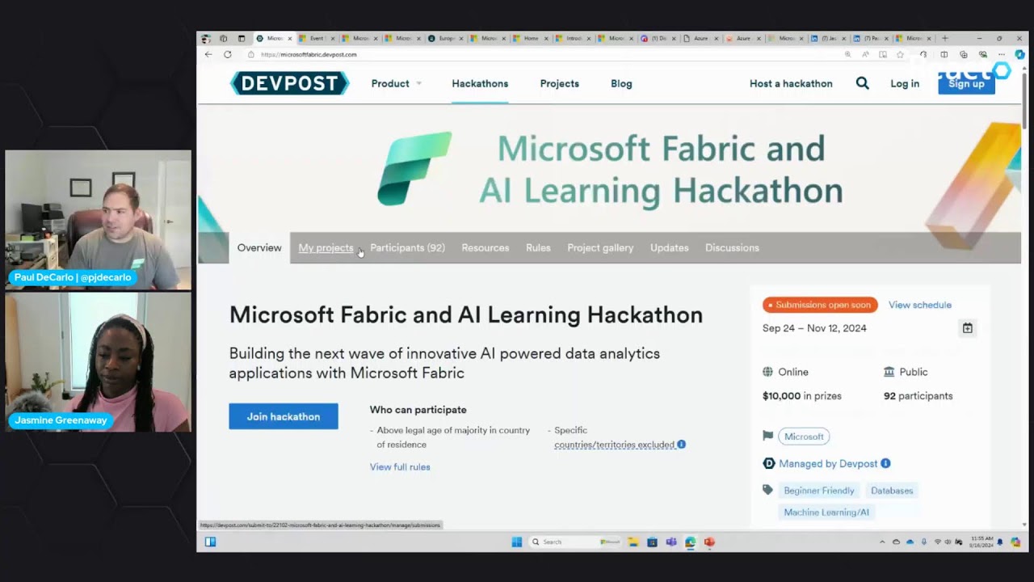
Task: Click the taskbar Search box
Action: point(574,542)
